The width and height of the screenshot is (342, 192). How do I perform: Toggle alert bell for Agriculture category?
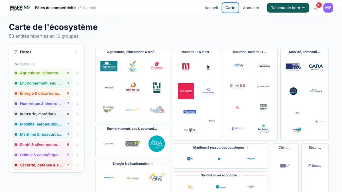click(77, 73)
